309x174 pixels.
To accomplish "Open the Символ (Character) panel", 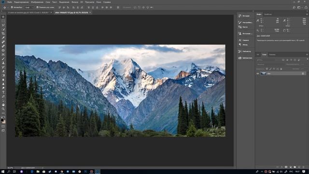I will coord(244,40).
